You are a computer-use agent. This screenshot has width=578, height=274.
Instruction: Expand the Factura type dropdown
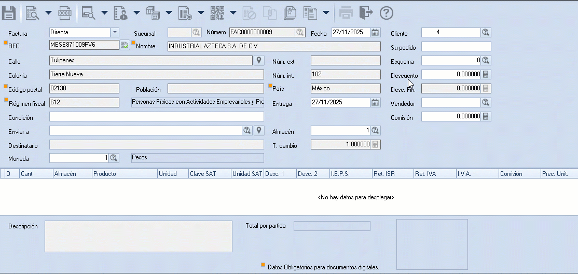(115, 33)
